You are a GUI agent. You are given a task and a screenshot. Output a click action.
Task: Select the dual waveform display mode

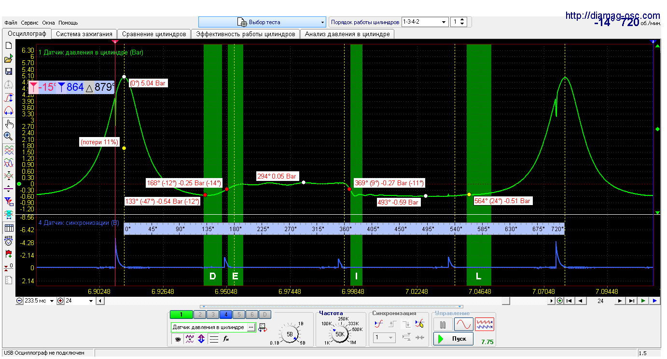pyautogui.click(x=485, y=324)
